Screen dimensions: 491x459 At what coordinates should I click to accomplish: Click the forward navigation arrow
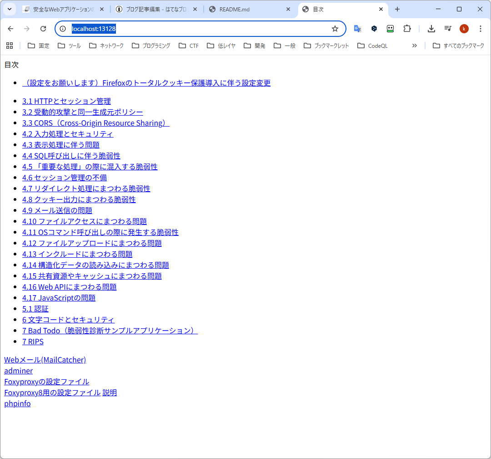[27, 29]
